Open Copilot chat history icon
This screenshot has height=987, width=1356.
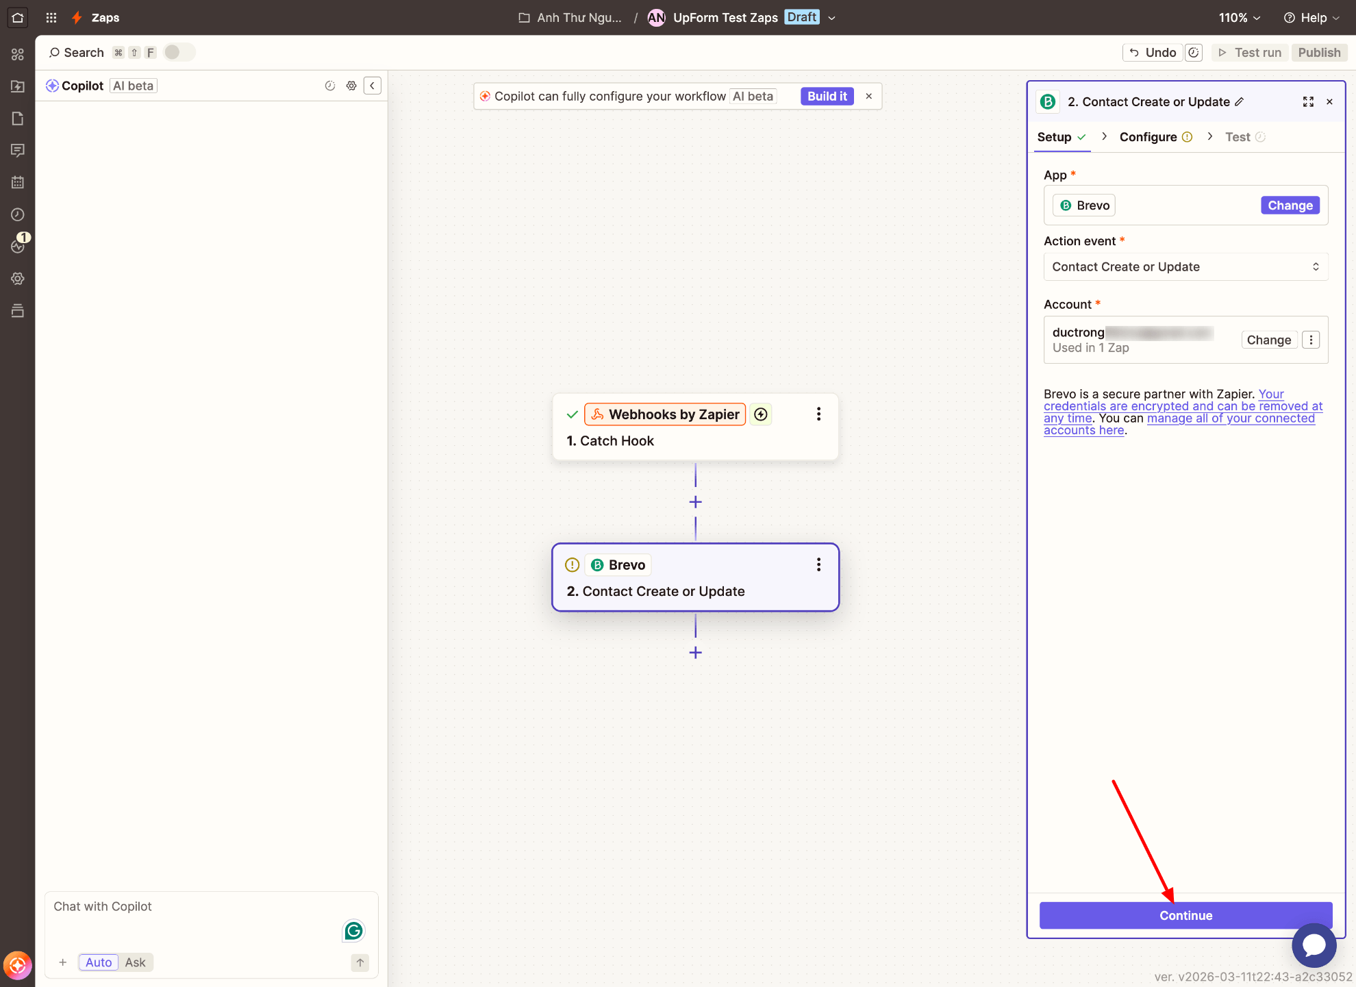click(330, 86)
